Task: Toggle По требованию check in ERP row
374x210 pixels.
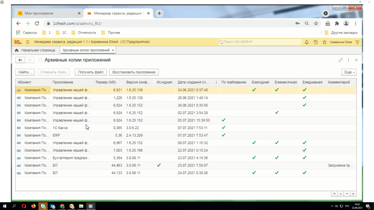Action: 223,135
